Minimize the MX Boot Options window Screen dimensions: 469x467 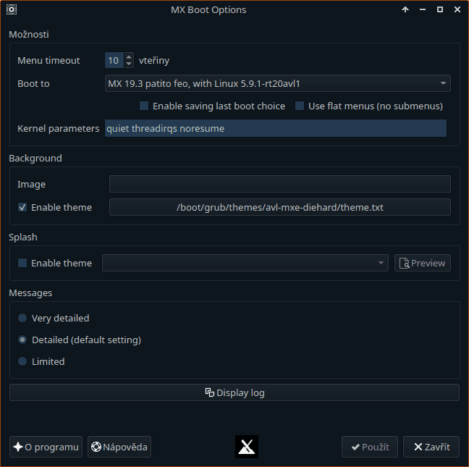tap(423, 9)
